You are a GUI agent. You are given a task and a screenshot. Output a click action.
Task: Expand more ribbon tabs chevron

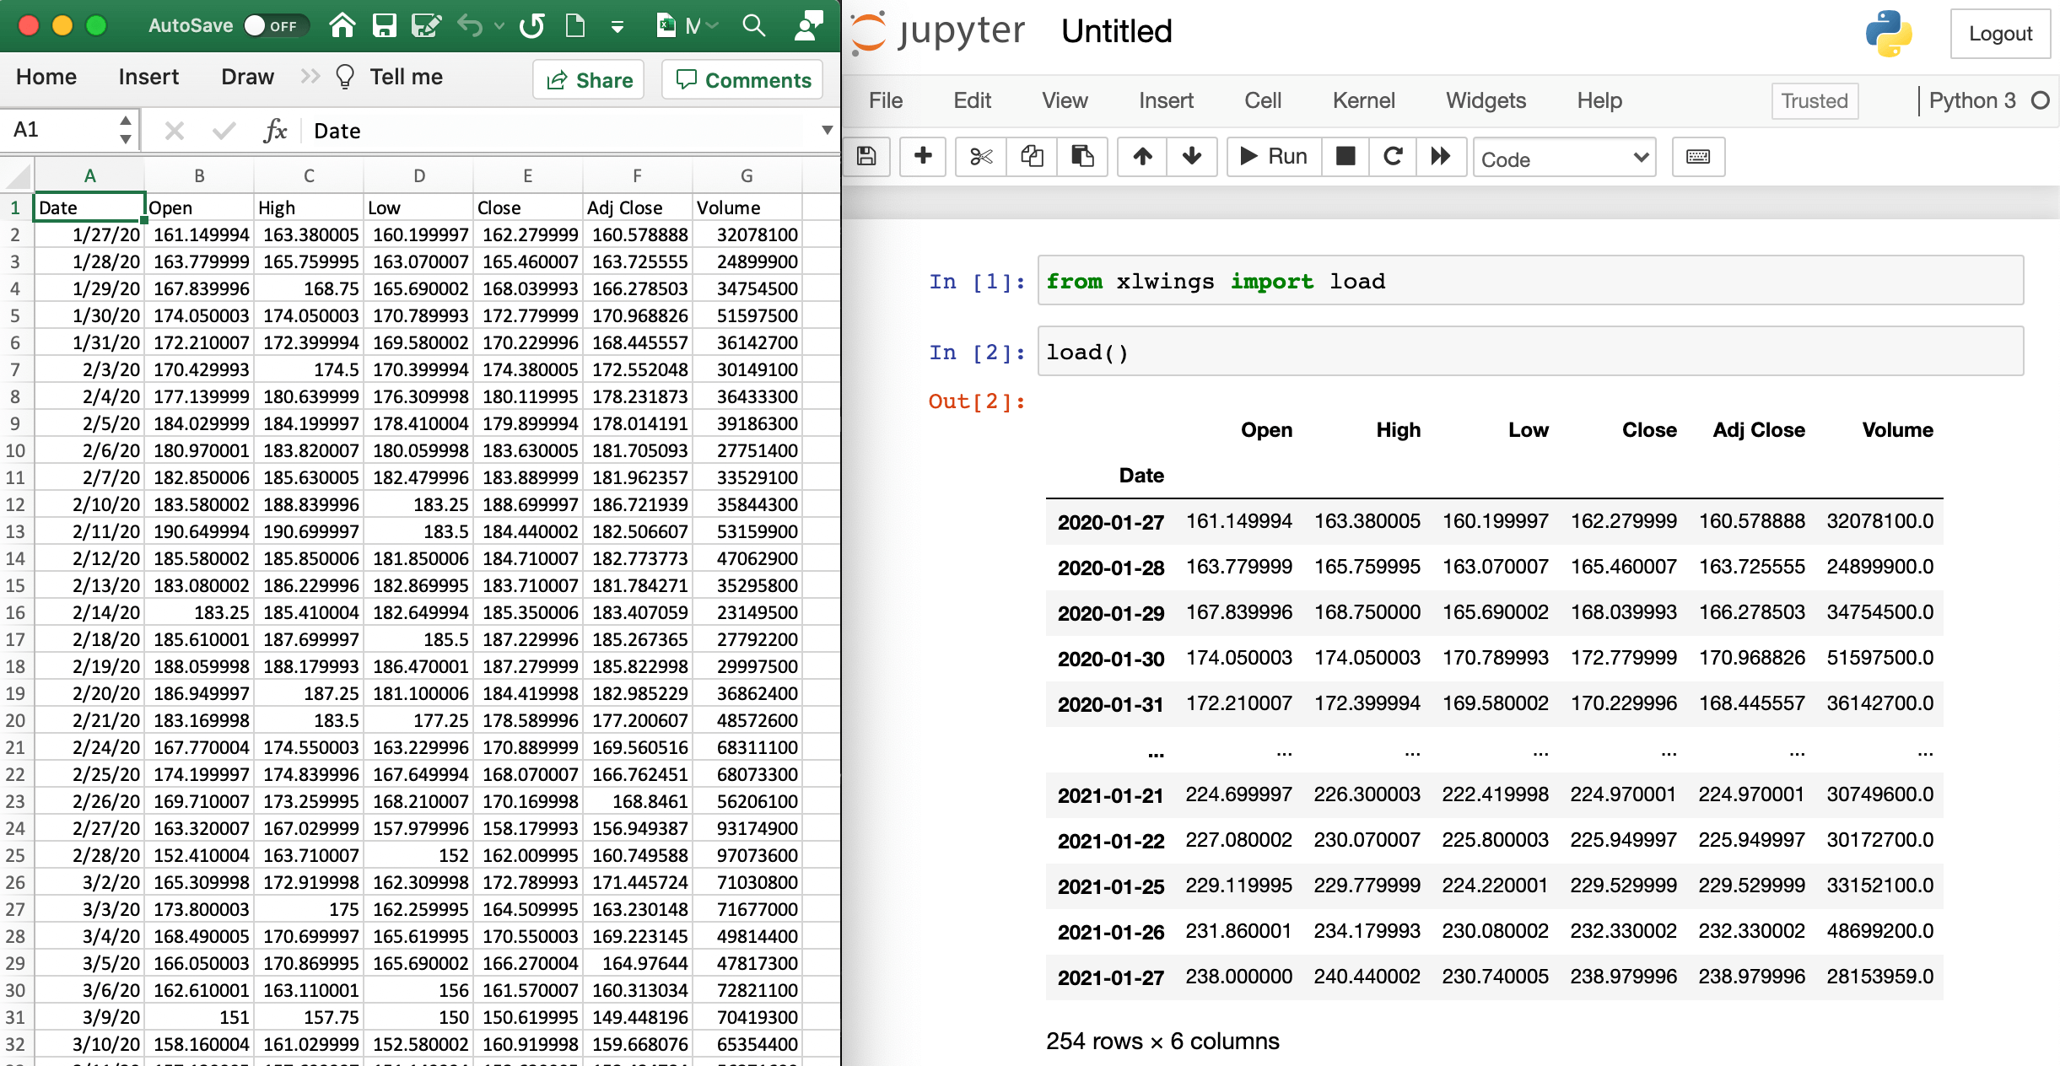310,77
